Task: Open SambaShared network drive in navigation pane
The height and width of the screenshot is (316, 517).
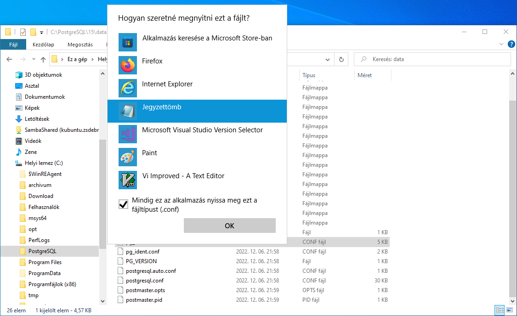Action: [61, 130]
